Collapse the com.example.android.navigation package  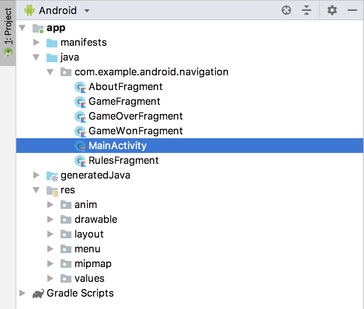point(50,72)
